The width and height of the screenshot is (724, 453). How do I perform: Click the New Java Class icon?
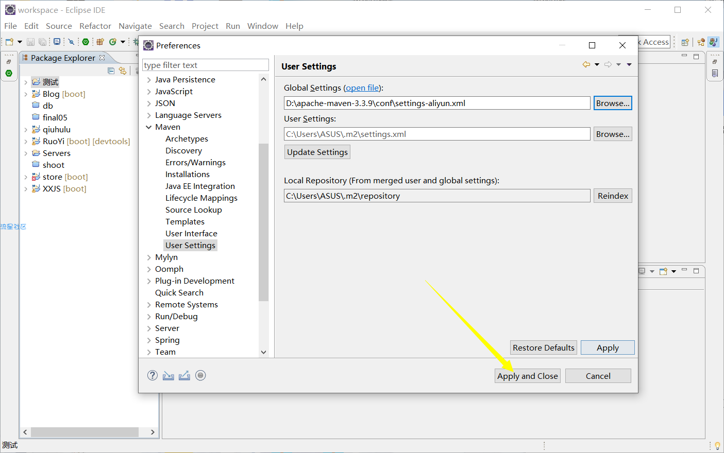click(113, 42)
